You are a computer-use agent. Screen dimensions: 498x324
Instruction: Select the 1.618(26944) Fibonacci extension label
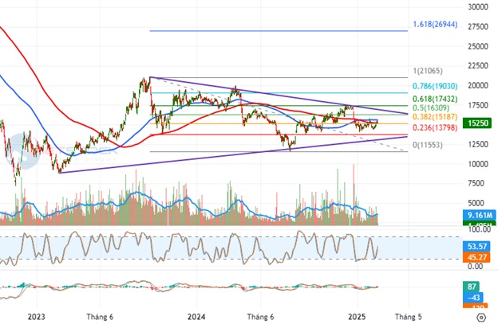pos(433,25)
